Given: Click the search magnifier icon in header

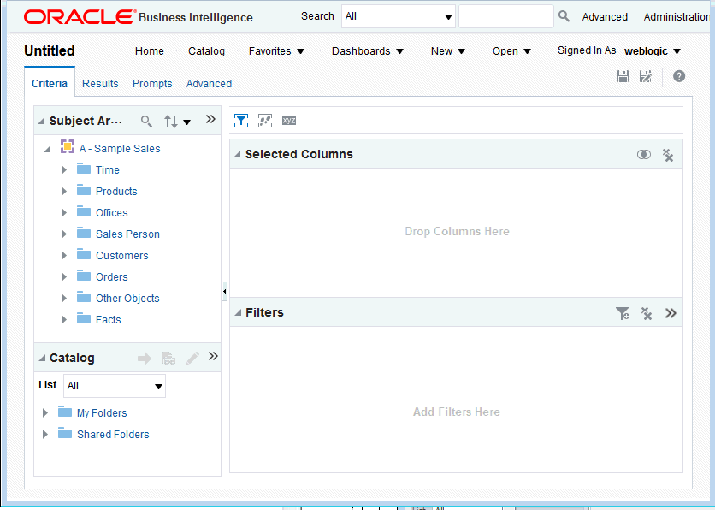Looking at the screenshot, I should click(x=564, y=16).
